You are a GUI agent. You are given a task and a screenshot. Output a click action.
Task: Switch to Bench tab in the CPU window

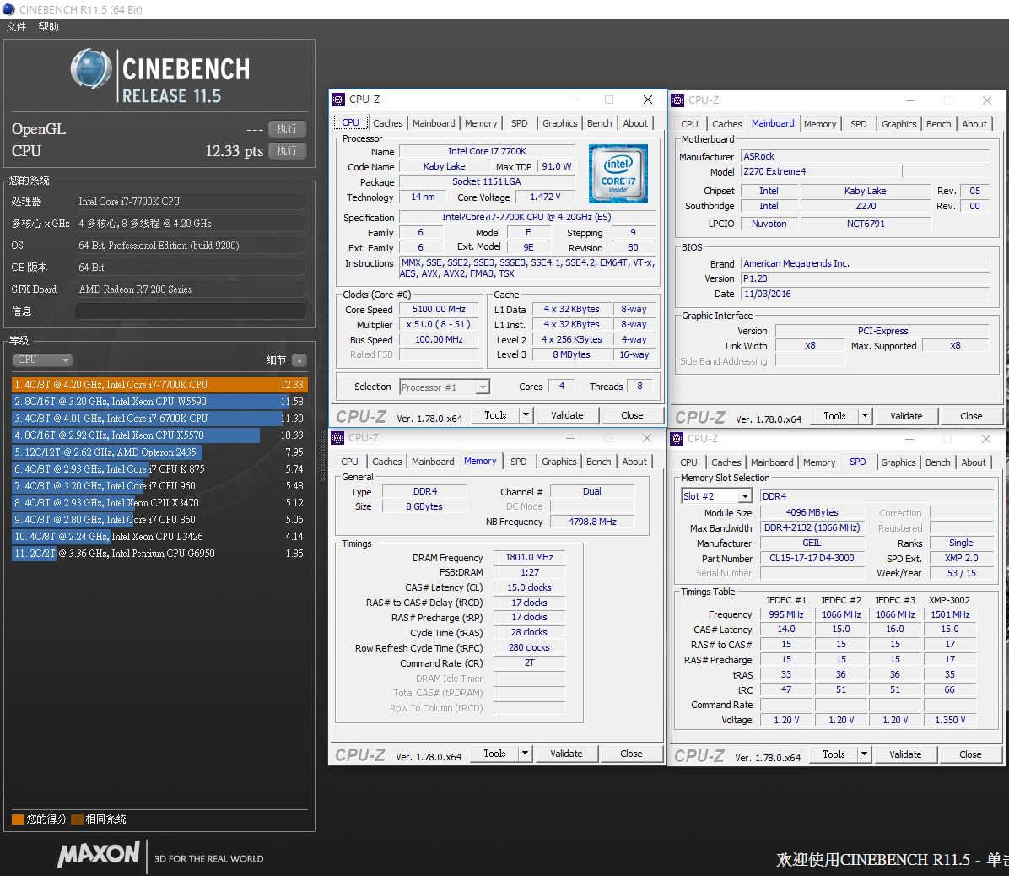coord(600,123)
